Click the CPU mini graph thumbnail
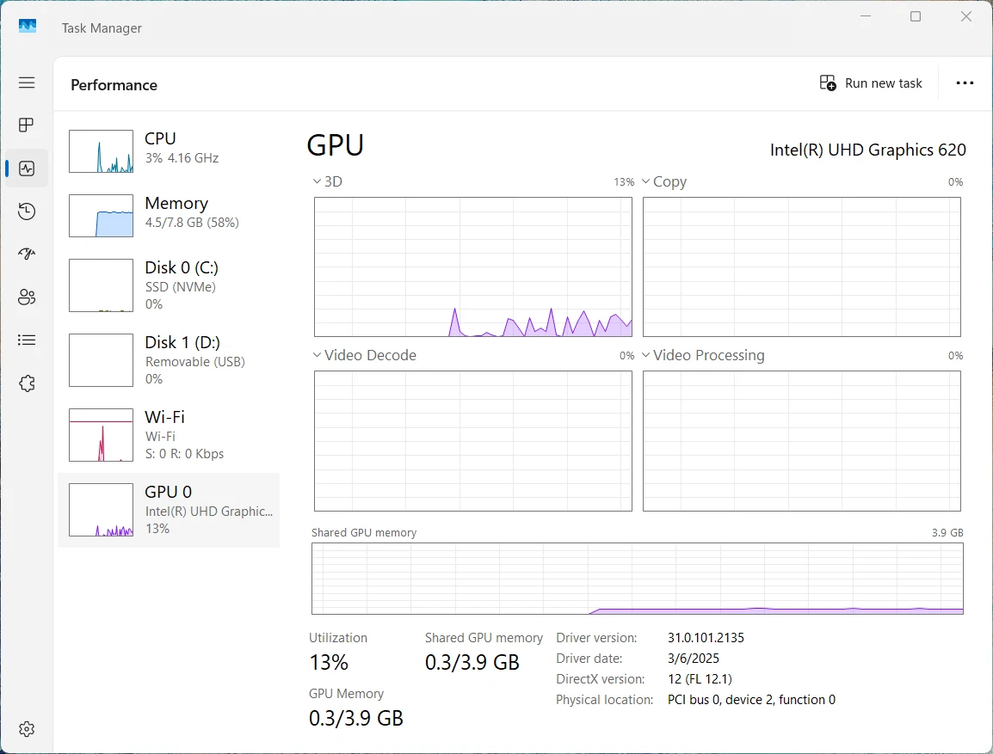The width and height of the screenshot is (993, 754). click(x=102, y=151)
